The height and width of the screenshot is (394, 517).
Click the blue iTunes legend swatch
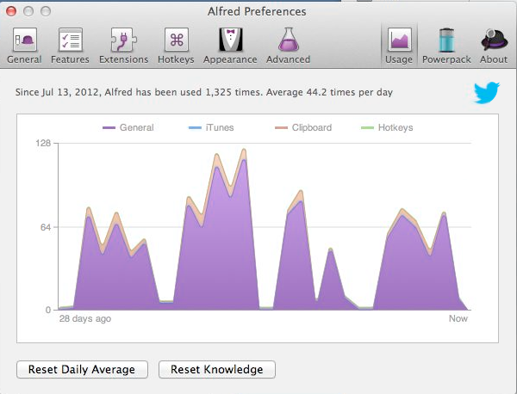tap(195, 127)
